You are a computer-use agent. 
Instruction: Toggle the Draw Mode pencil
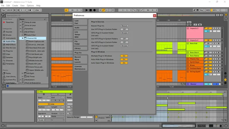[x=194, y=10]
